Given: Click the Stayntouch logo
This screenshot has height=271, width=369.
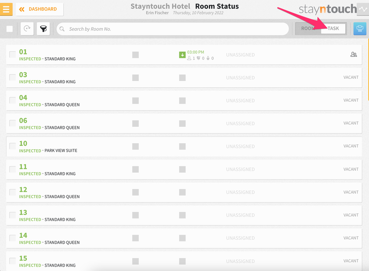Looking at the screenshot, I should tap(328, 9).
